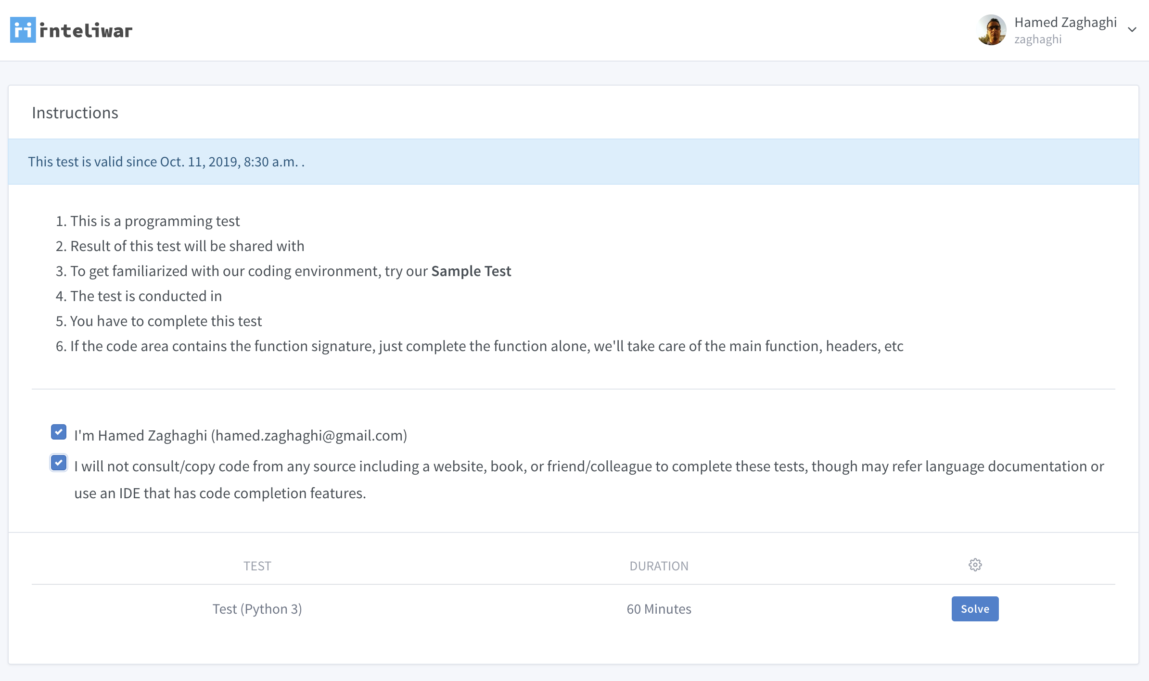Toggle the no-copy code agreement checkbox
Image resolution: width=1149 pixels, height=681 pixels.
(x=59, y=463)
